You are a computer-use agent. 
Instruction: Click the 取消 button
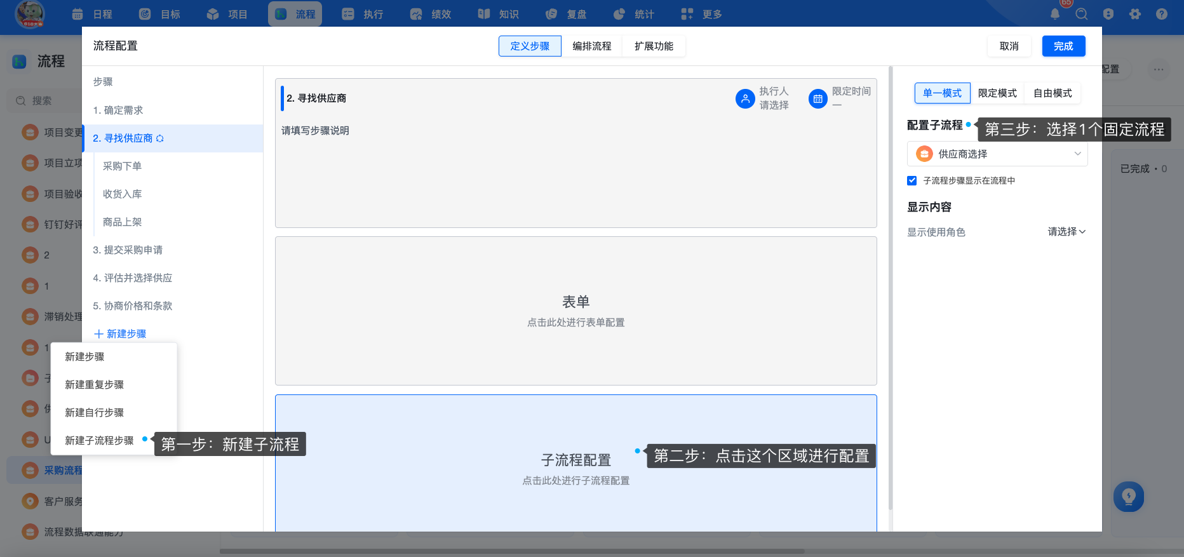(1009, 46)
